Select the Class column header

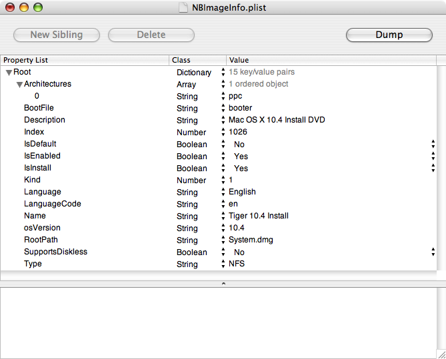tap(198, 60)
